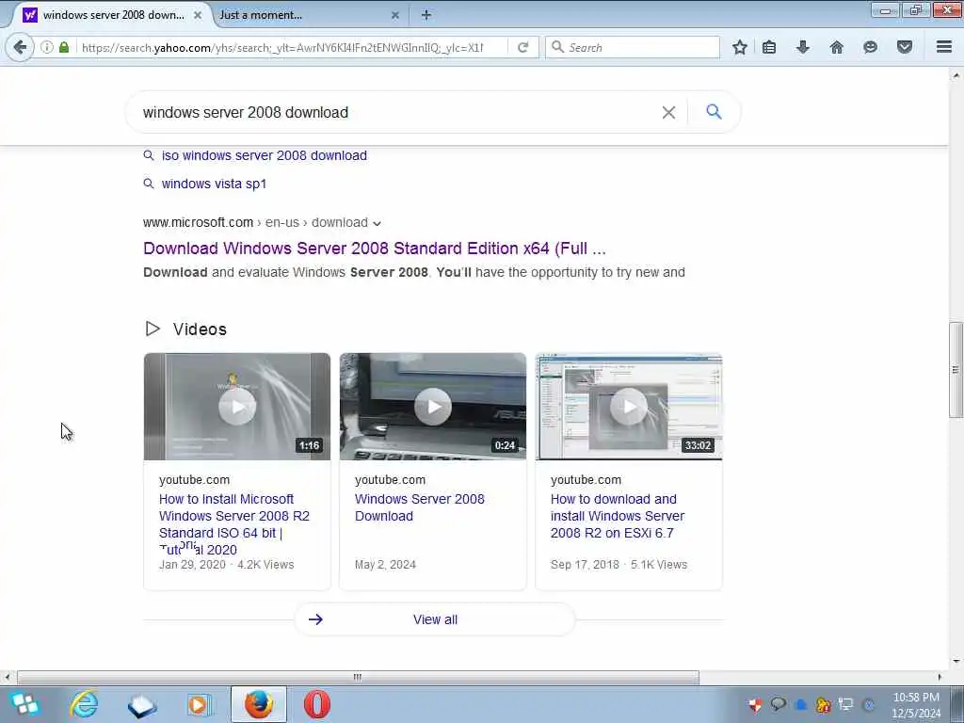Click the scroll right arrow of horizontal scrollbar
The height and width of the screenshot is (723, 964).
coord(939,677)
